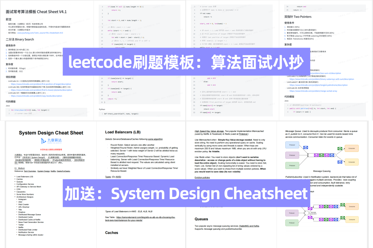This screenshot has width=373, height=248.
Task: Click the Consumer box in the pub/sub diagram
Action: [352, 206]
